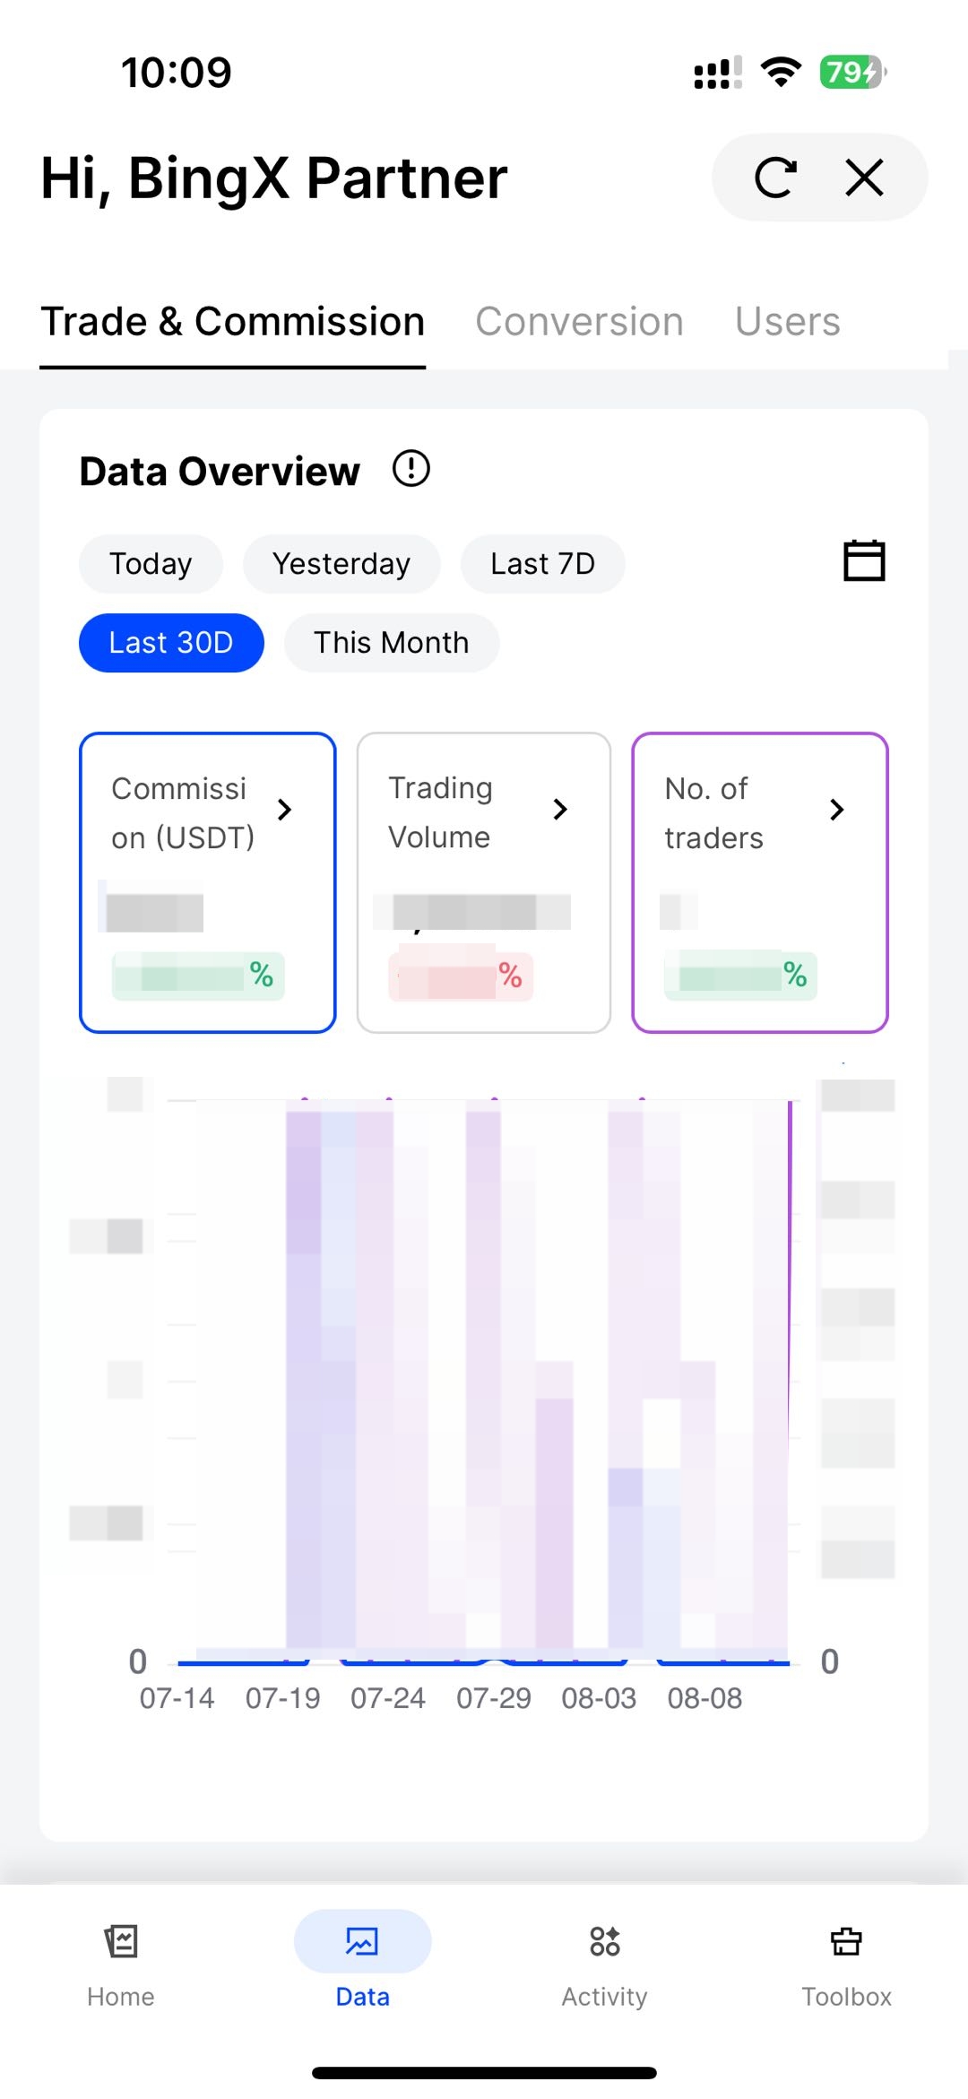This screenshot has height=2099, width=968.
Task: Open Toolbox in bottom navigation
Action: (x=846, y=1960)
